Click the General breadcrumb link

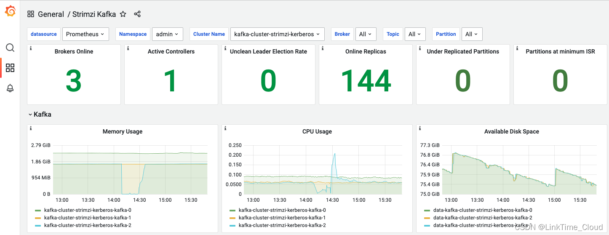[x=51, y=14]
